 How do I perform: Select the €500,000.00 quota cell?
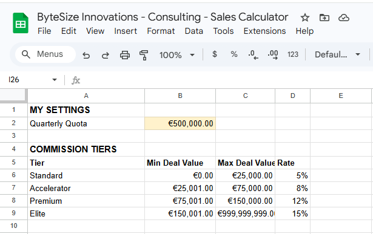pyautogui.click(x=180, y=123)
